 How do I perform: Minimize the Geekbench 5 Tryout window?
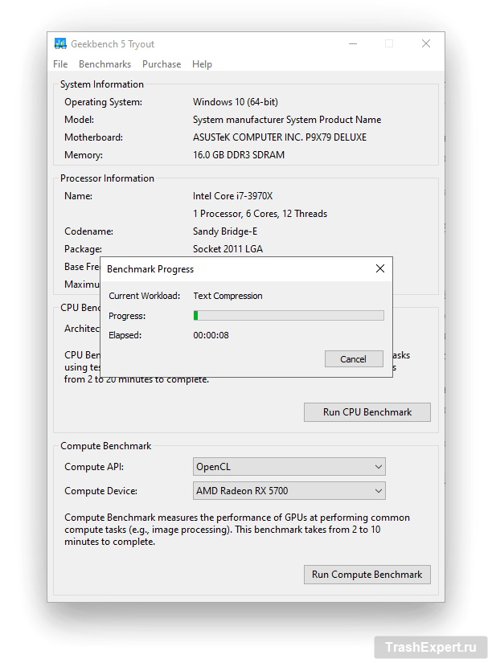[x=353, y=43]
